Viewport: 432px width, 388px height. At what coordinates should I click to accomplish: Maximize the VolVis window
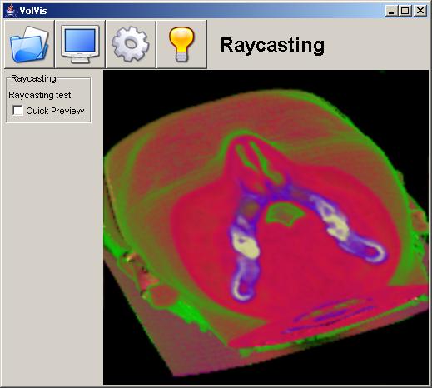click(x=405, y=11)
